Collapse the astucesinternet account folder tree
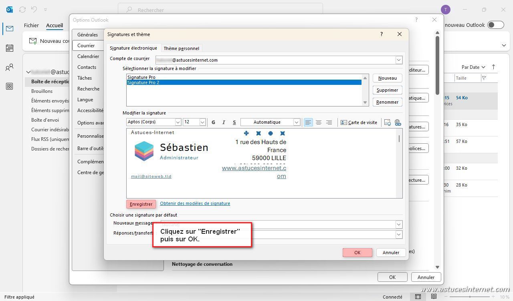 click(28, 72)
